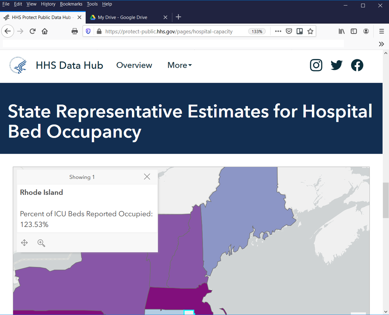Open the Twitter social icon
This screenshot has height=315, width=389.
336,65
